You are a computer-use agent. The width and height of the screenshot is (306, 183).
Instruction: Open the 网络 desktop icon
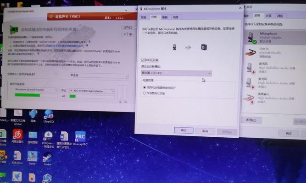pos(33,116)
